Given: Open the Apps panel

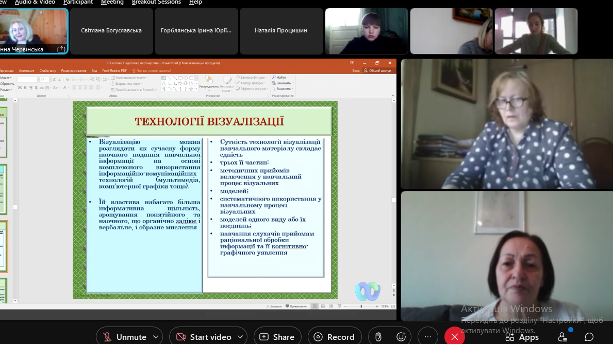Looking at the screenshot, I should point(522,337).
